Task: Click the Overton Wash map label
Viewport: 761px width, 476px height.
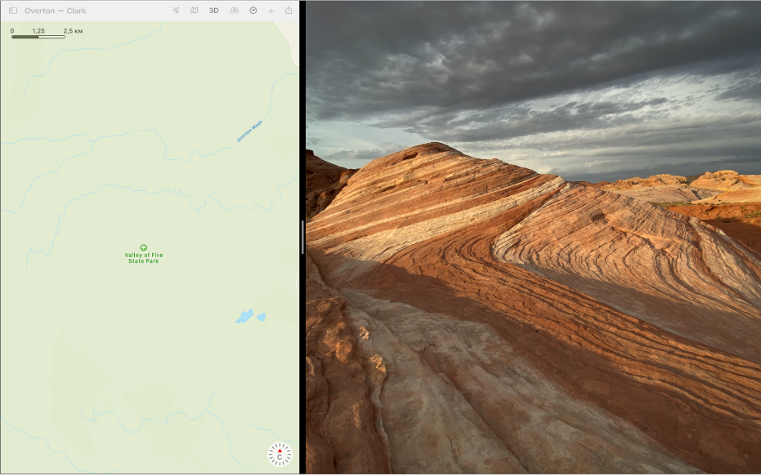Action: point(250,131)
